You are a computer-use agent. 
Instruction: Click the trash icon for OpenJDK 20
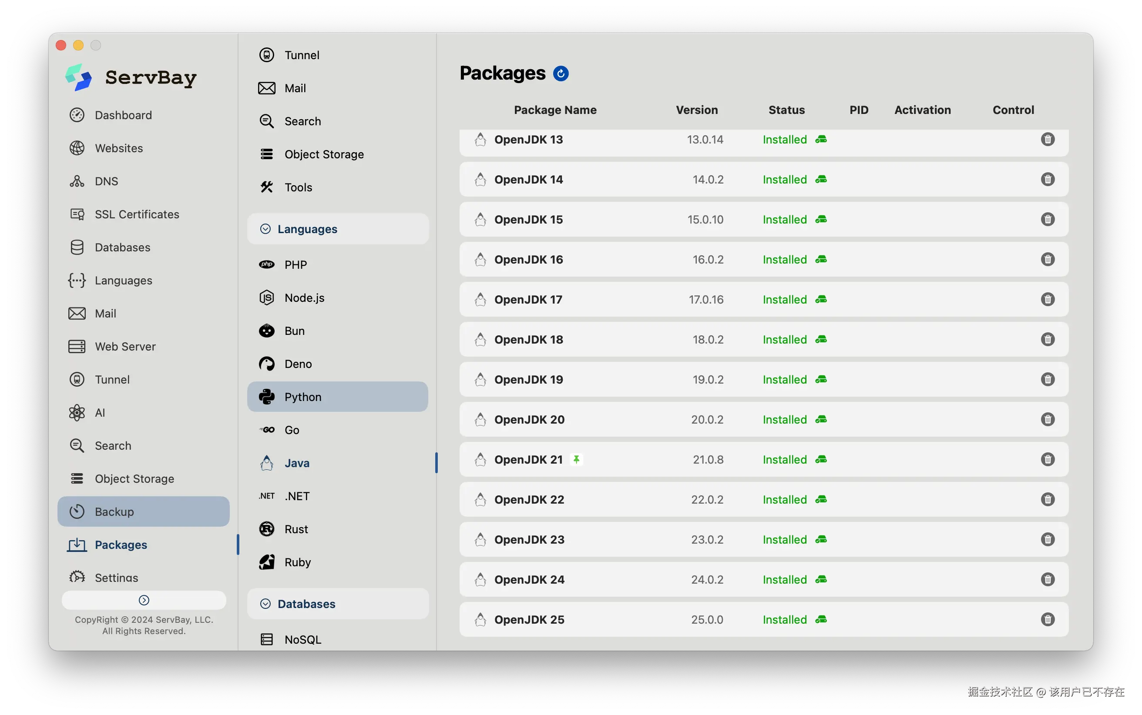(1048, 419)
